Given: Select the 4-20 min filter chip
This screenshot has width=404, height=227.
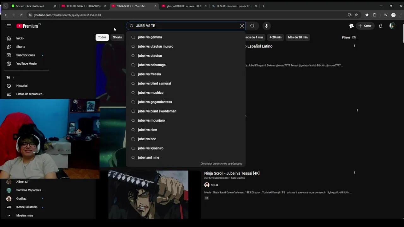Looking at the screenshot, I should (x=275, y=37).
